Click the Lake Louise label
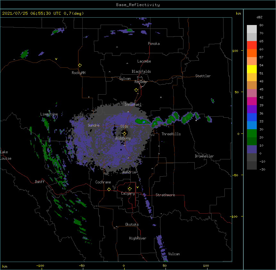The width and height of the screenshot is (276, 270). pos(5,155)
